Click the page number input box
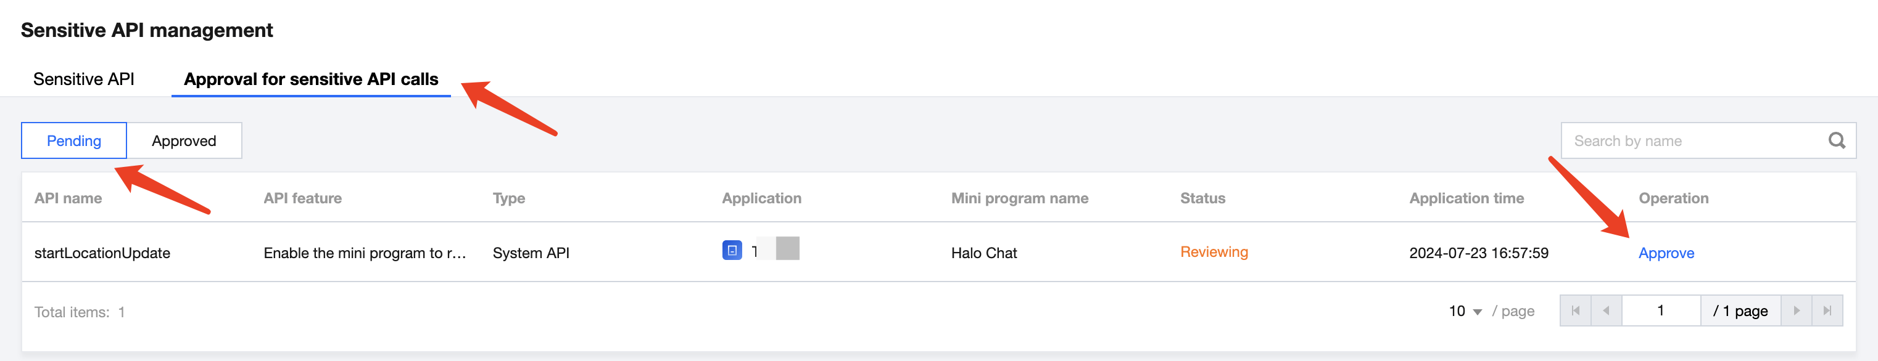Image resolution: width=1878 pixels, height=361 pixels. click(1660, 310)
